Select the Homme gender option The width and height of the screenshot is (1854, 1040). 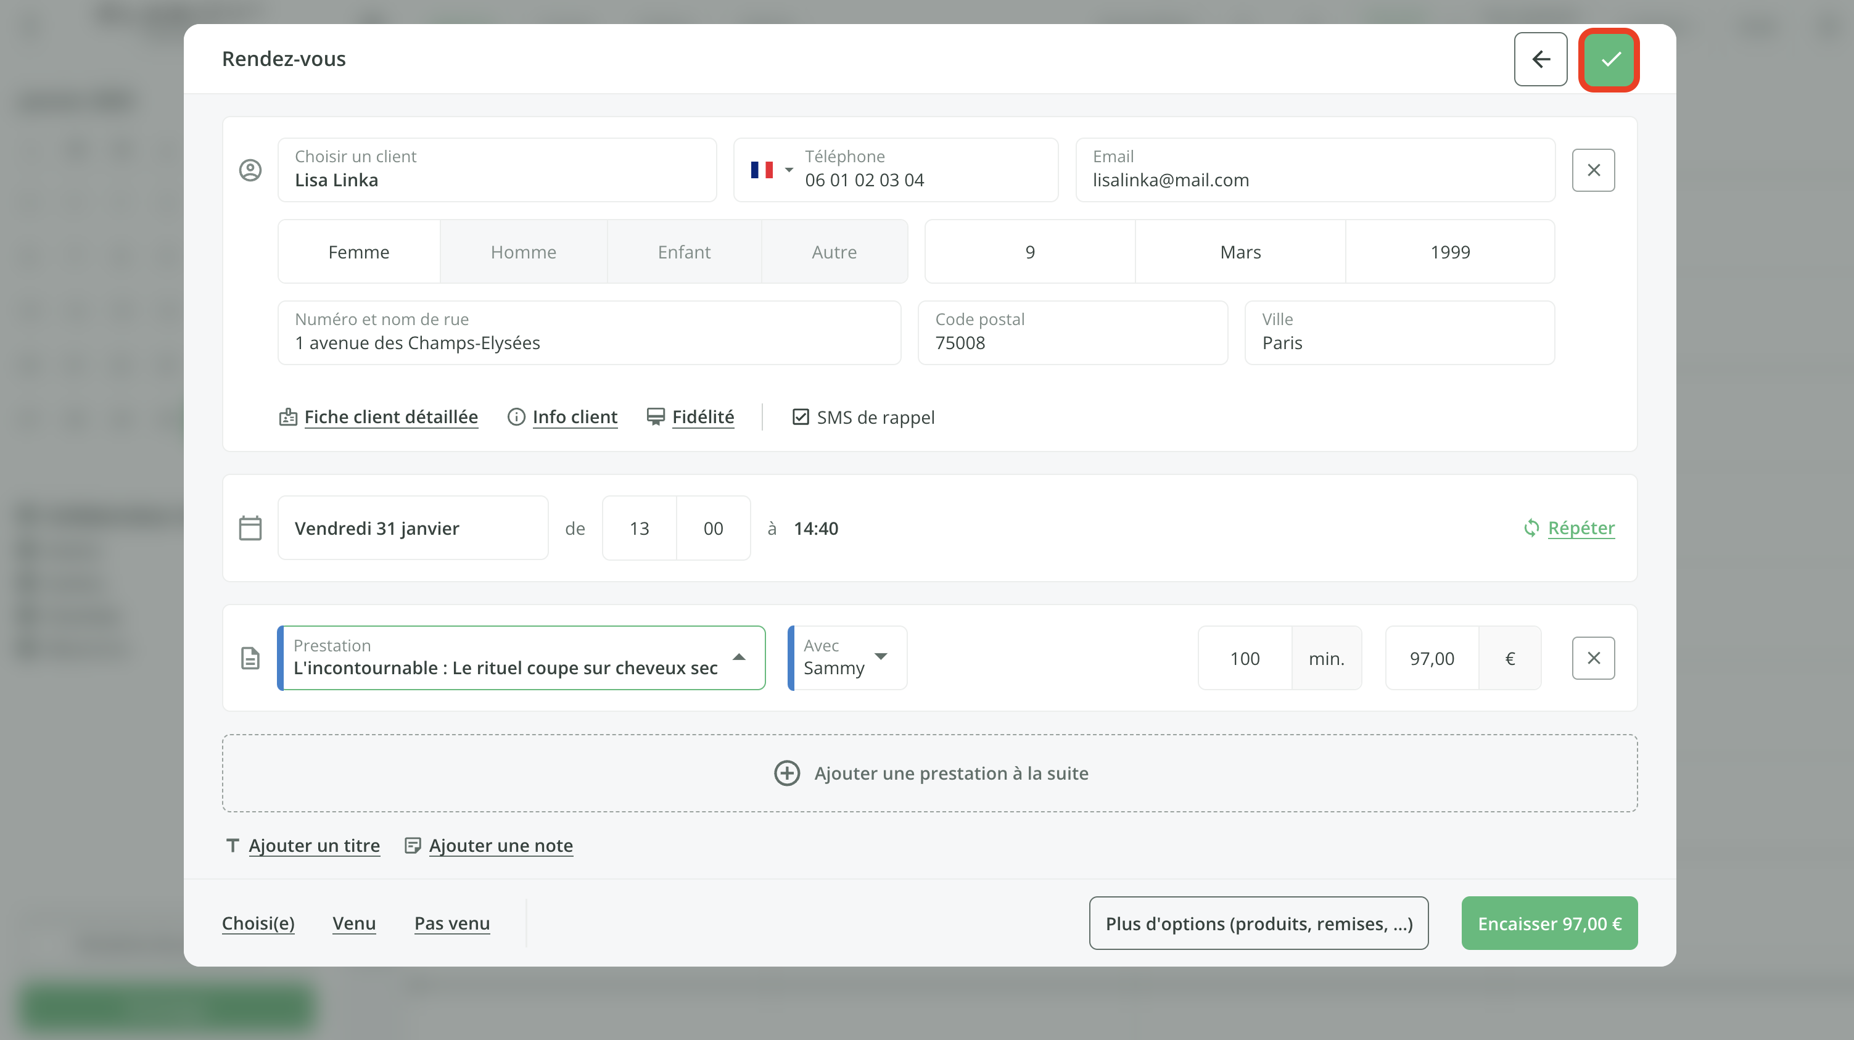(x=523, y=252)
